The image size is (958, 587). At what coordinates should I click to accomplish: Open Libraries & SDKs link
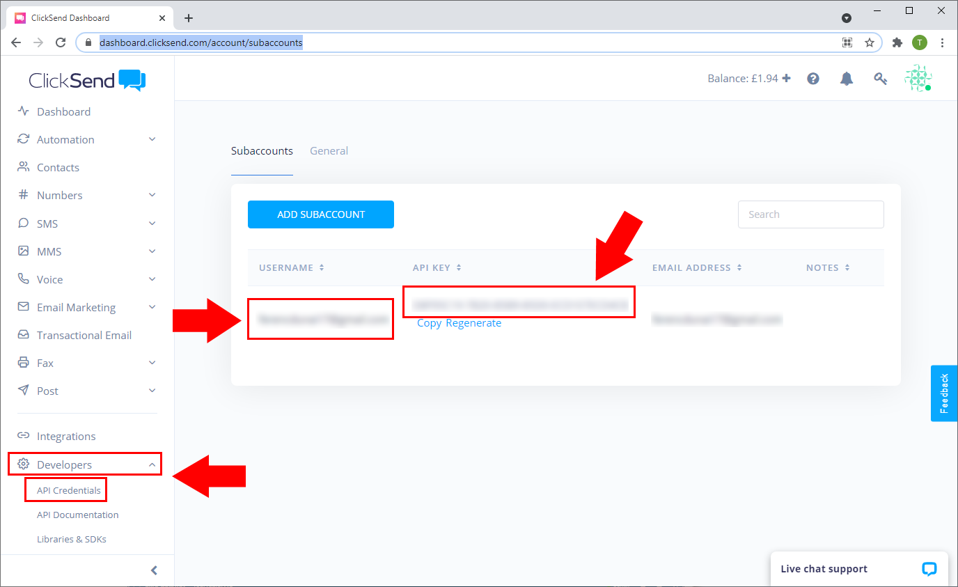(71, 539)
